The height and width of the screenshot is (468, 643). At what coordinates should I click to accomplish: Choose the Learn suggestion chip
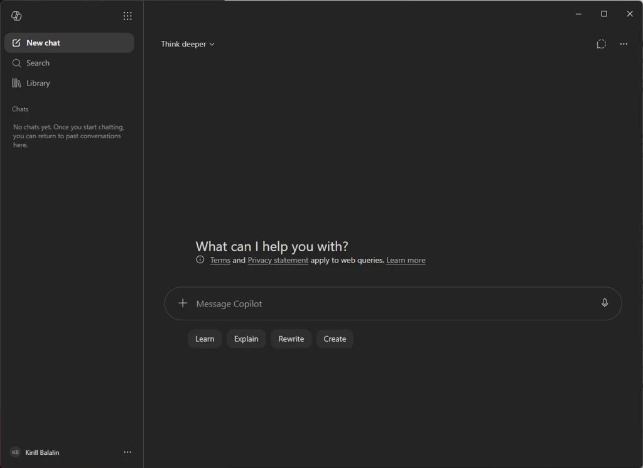tap(205, 339)
